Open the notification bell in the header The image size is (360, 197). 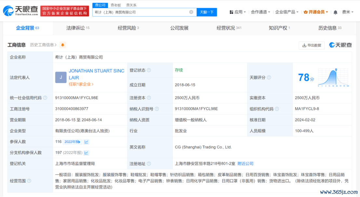[x=335, y=12]
